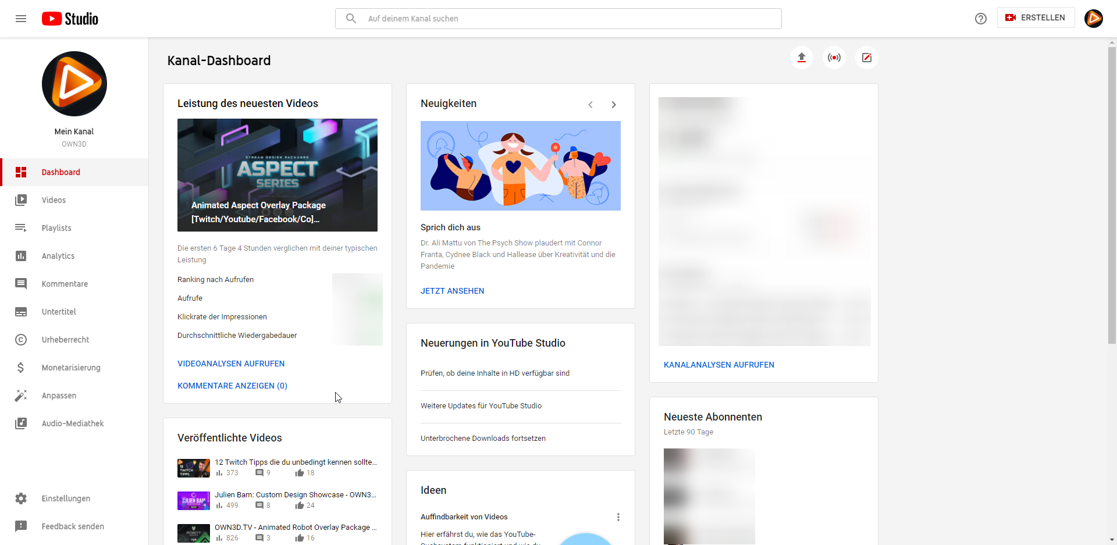Image resolution: width=1117 pixels, height=545 pixels.
Task: Open the help question mark icon
Action: coord(980,19)
